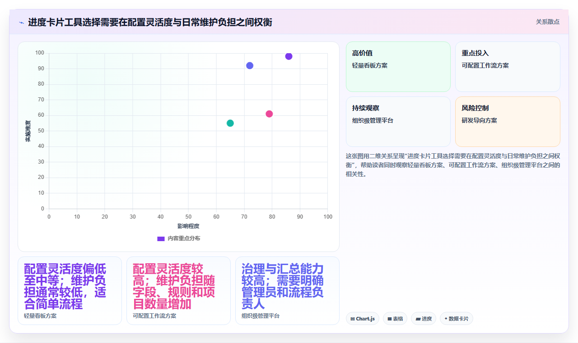Click the 实施难度 y-axis title

click(x=28, y=131)
